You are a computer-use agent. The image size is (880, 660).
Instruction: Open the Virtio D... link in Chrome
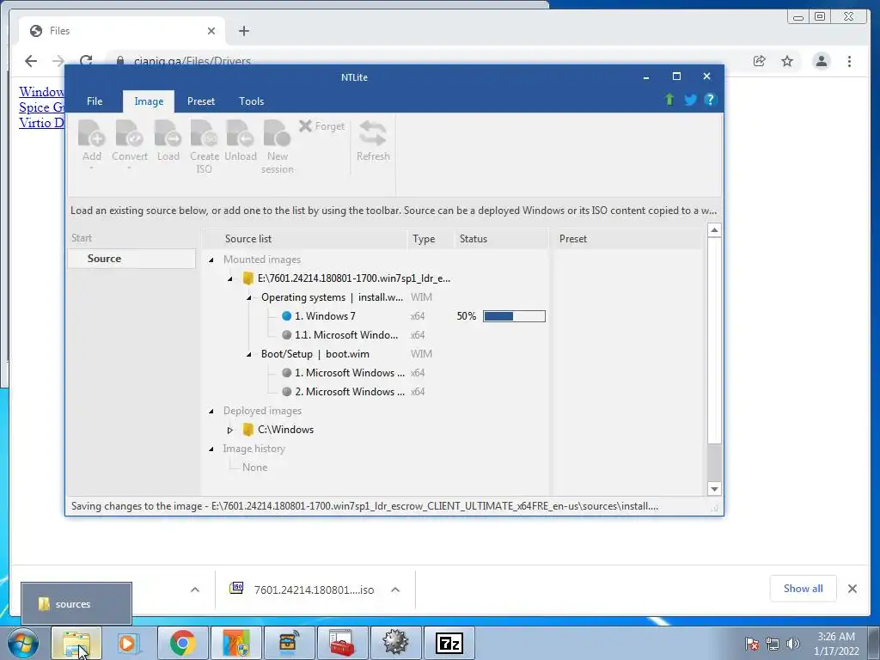click(x=41, y=123)
